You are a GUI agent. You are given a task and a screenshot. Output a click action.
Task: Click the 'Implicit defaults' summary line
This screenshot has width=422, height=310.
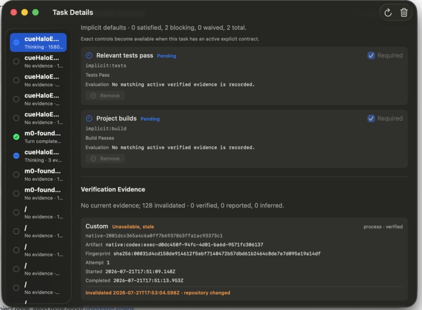click(x=164, y=28)
